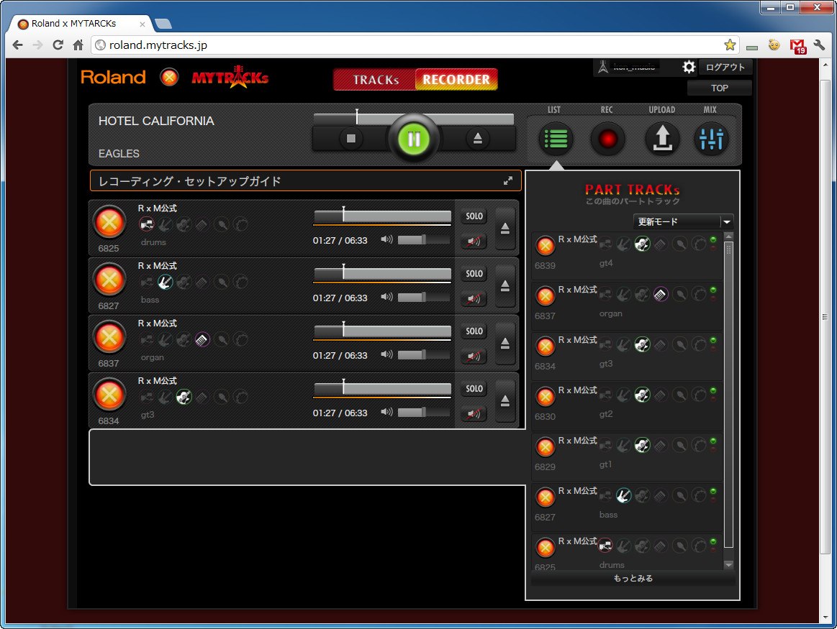Solo the gt3 track

point(474,389)
